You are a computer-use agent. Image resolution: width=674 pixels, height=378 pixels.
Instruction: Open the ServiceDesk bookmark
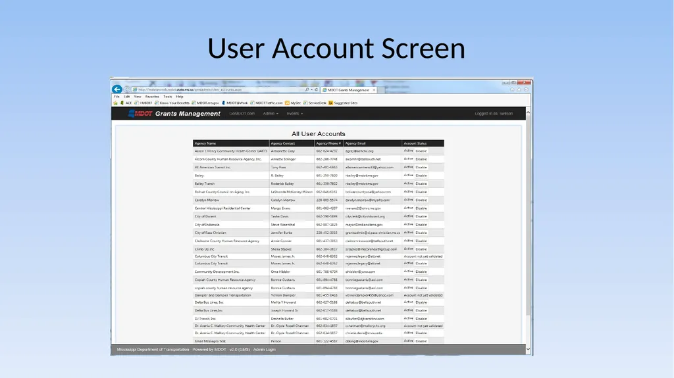click(315, 103)
